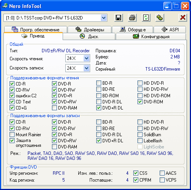Click the windows icon on Прогр. обеспечение tab
This screenshot has height=190, width=191.
15,29
